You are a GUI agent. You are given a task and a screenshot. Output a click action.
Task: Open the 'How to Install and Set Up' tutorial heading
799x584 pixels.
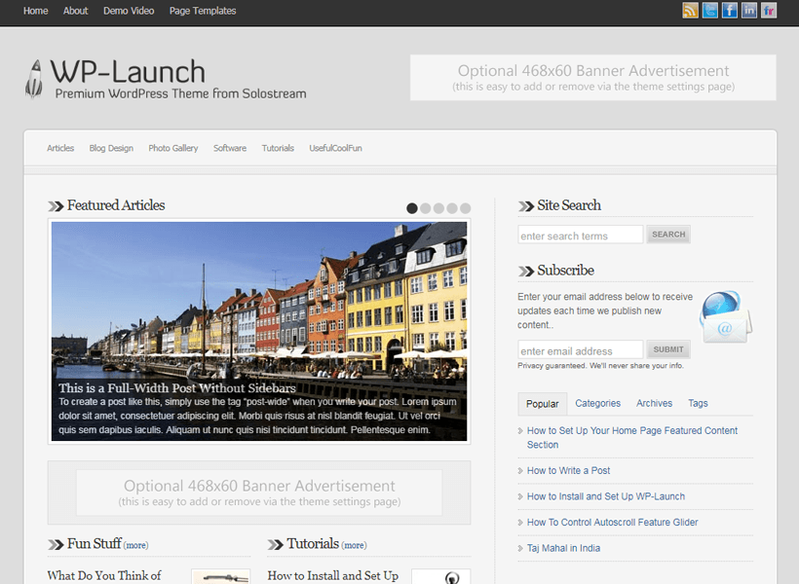tap(332, 576)
